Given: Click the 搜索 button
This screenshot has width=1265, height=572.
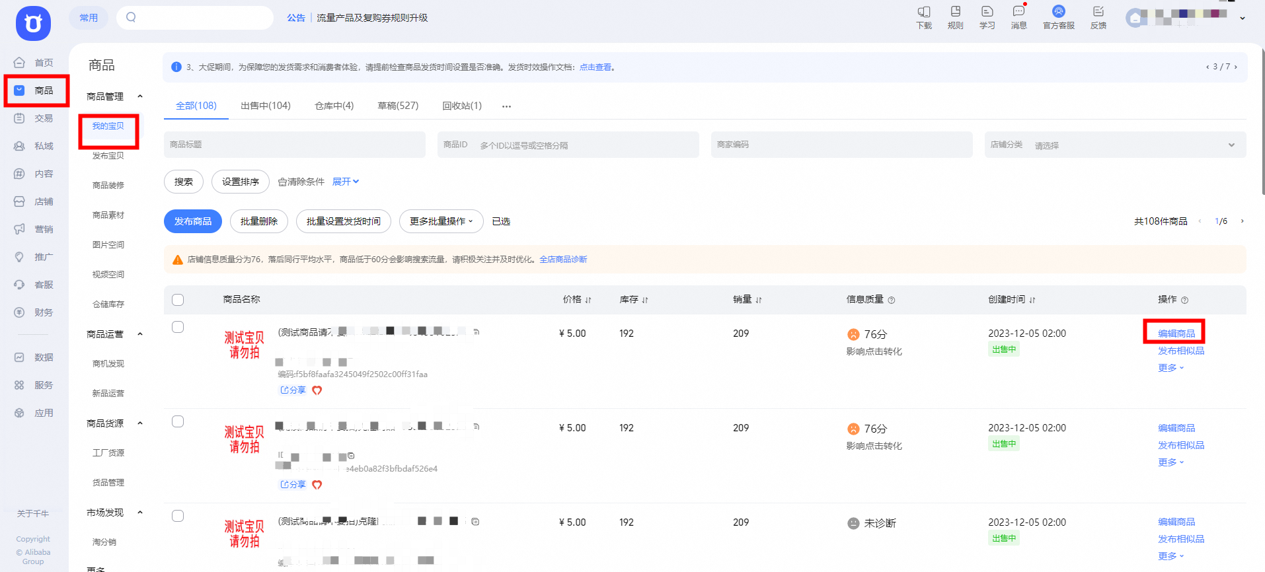Looking at the screenshot, I should tap(184, 182).
